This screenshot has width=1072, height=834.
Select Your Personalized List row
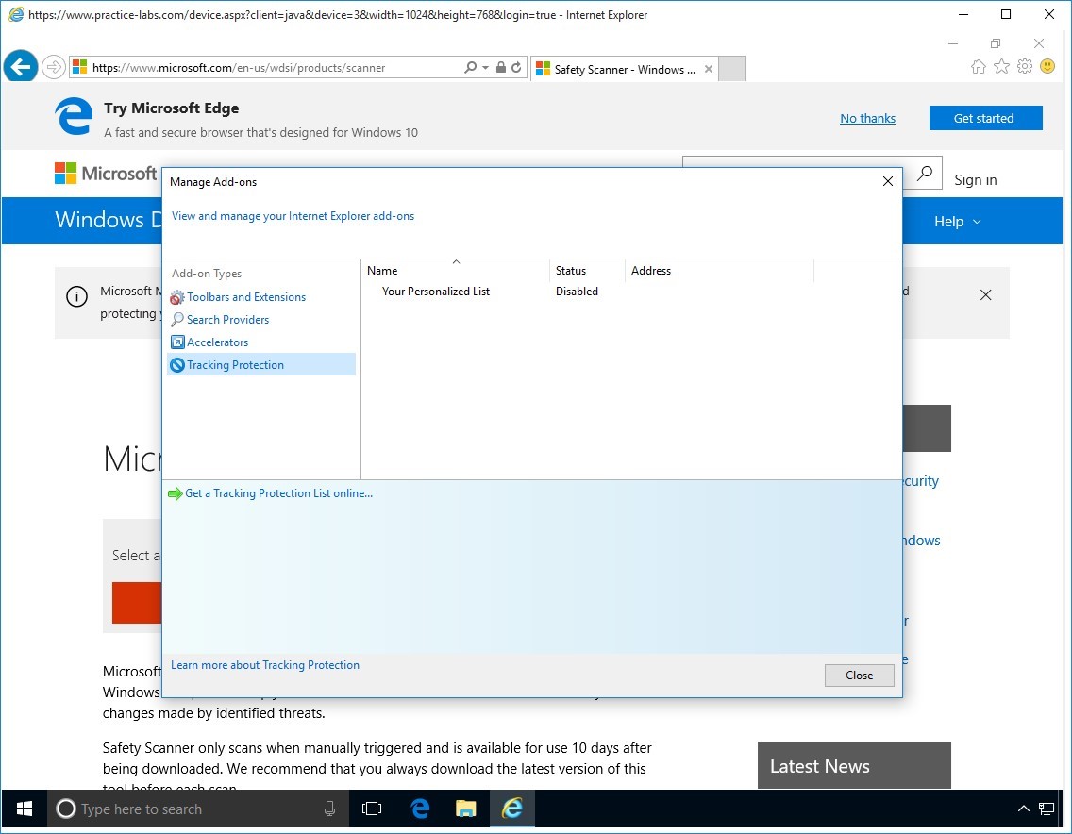[435, 292]
